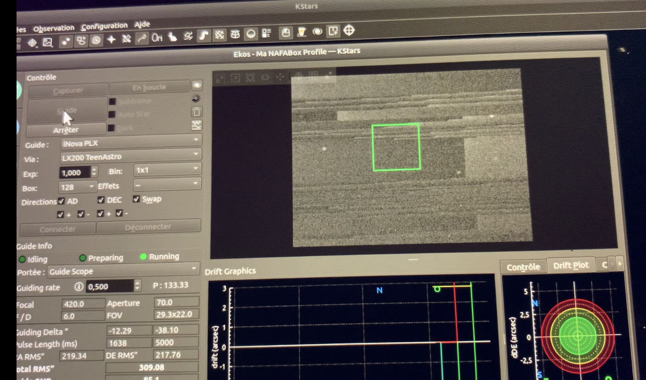
Task: Open the Guide camera dropdown iNova PLX
Action: (131, 141)
